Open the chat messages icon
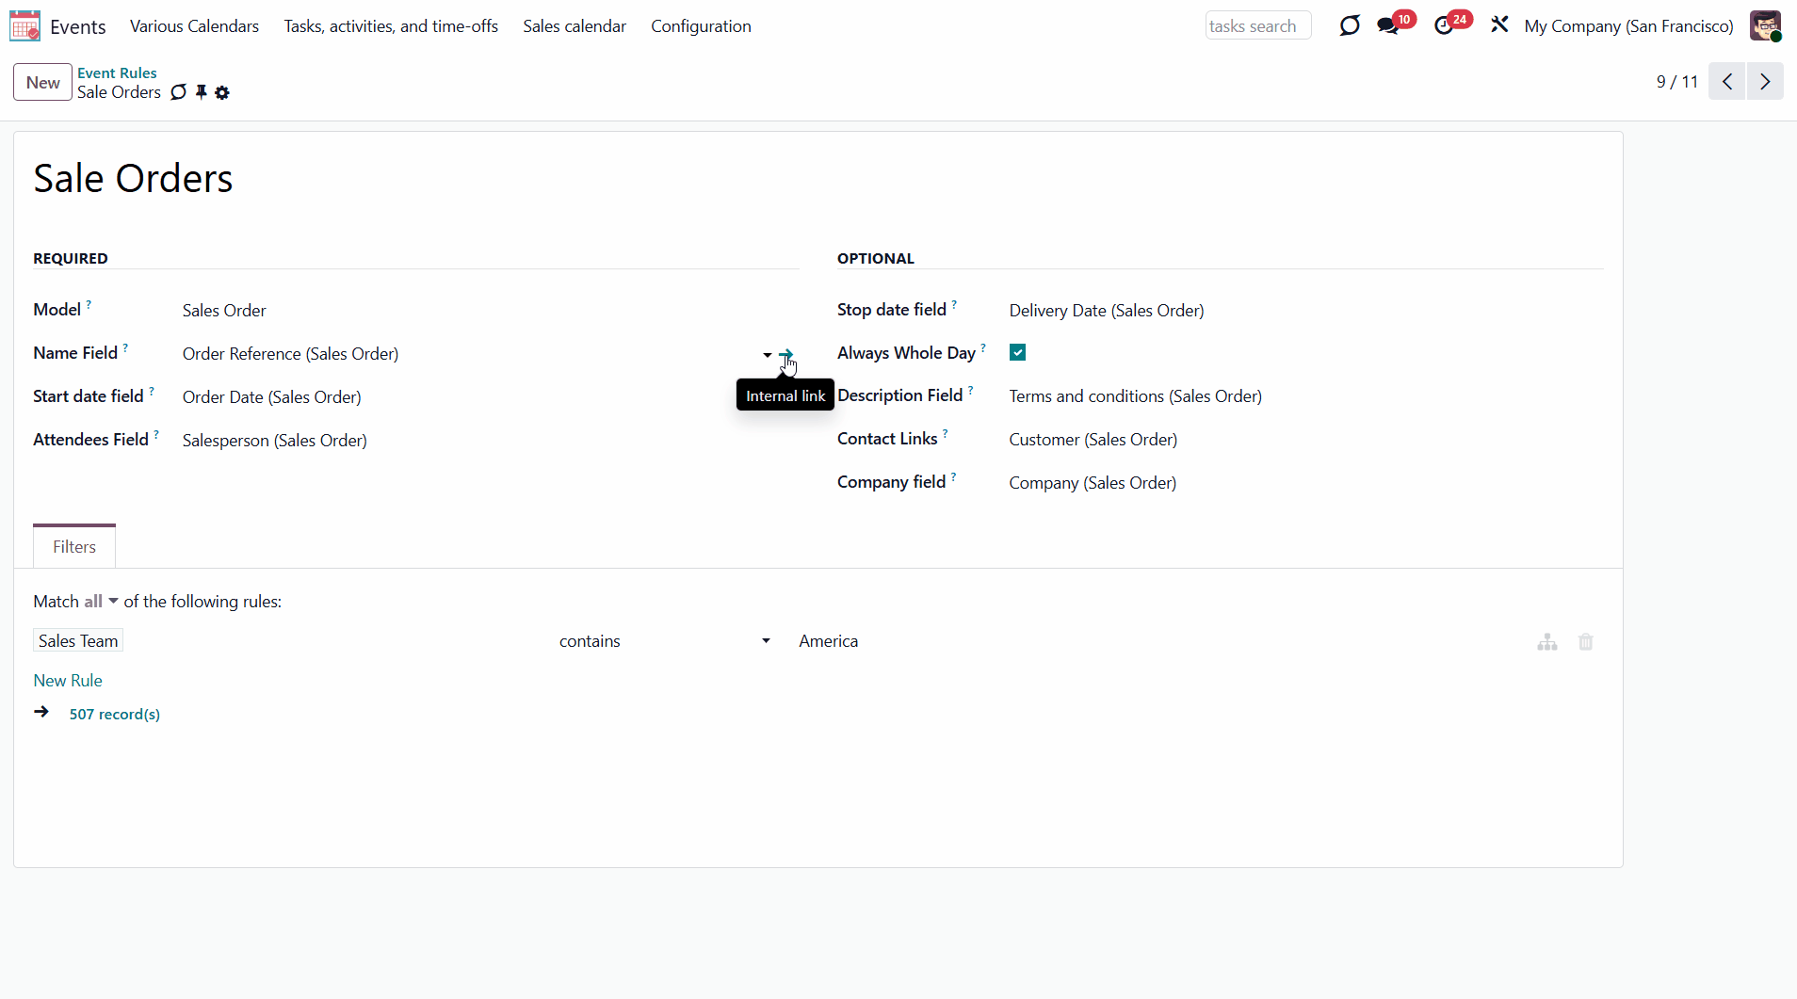The image size is (1797, 999). (x=1387, y=26)
